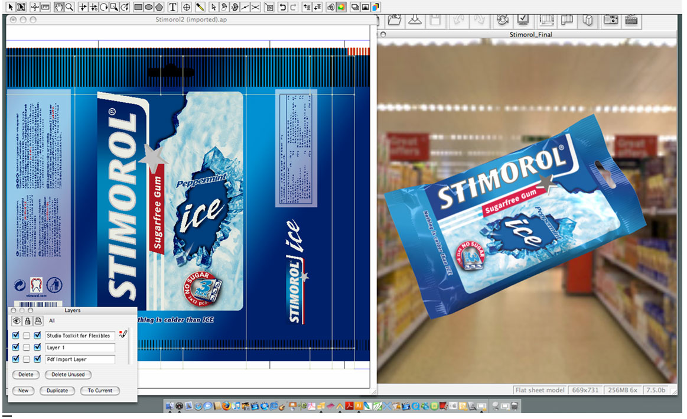Image resolution: width=687 pixels, height=419 pixels.
Task: Click the camera snapshot icon in Studio toolbar
Action: (x=611, y=20)
